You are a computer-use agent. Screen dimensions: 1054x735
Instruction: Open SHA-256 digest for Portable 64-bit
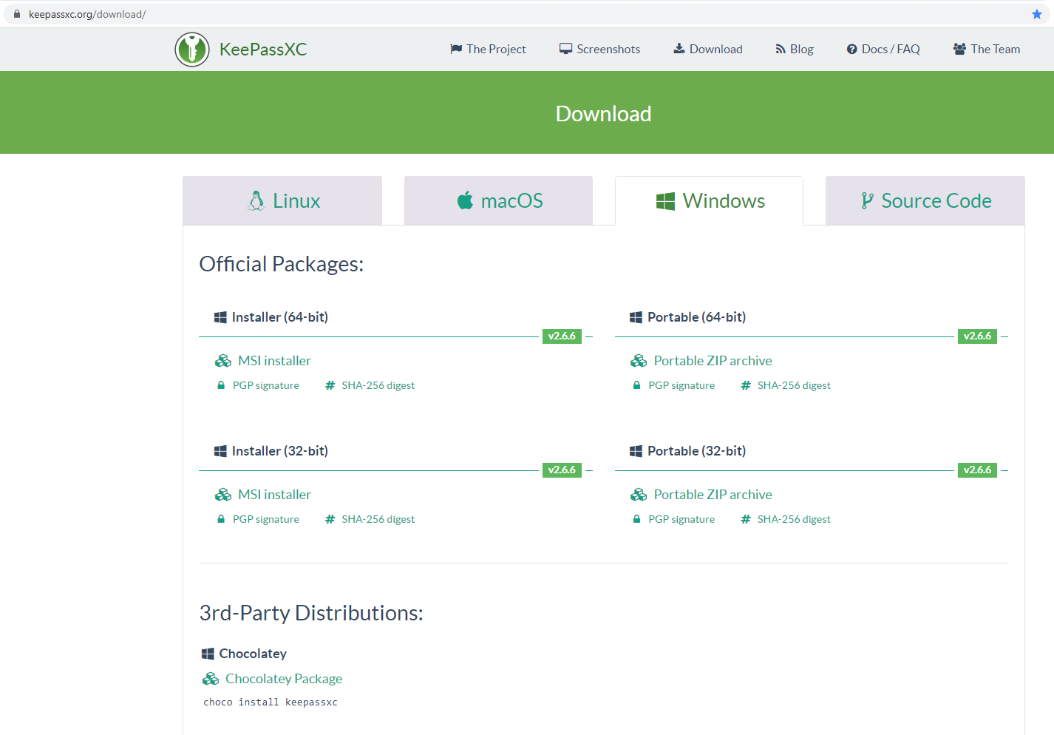point(794,385)
